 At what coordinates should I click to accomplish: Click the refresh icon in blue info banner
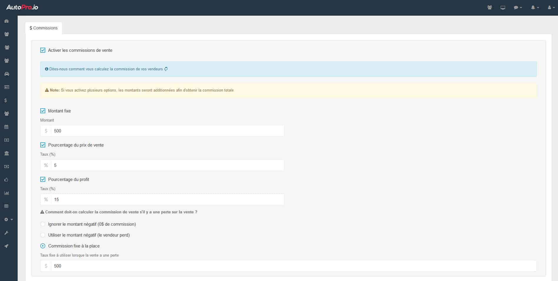tap(166, 69)
